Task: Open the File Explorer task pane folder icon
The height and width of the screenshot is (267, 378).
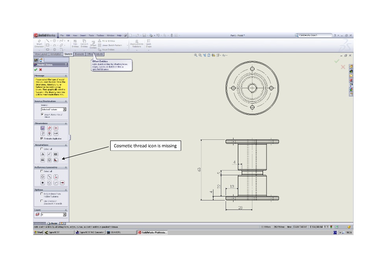Action: pyautogui.click(x=351, y=76)
